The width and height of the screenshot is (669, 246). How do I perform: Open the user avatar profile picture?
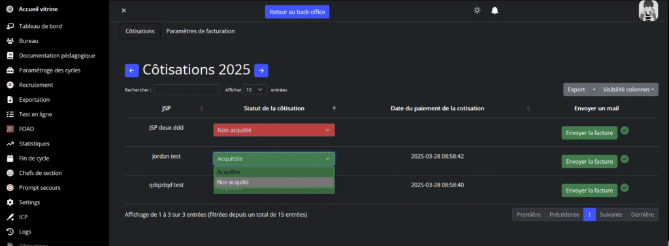649,10
